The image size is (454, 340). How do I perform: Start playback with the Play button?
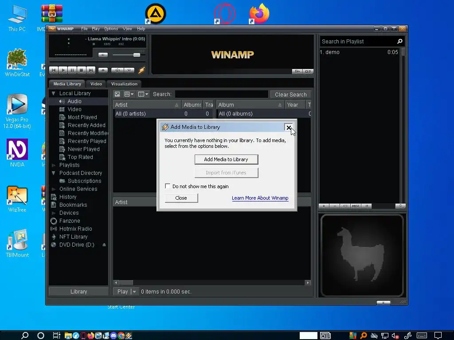pyautogui.click(x=63, y=70)
